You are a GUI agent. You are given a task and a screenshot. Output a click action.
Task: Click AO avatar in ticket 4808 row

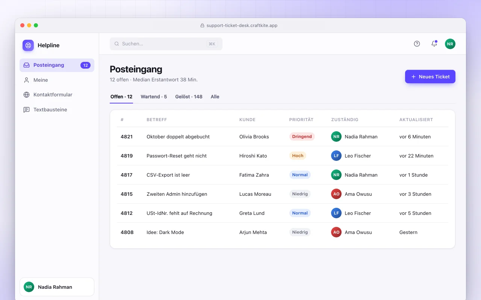pos(336,232)
